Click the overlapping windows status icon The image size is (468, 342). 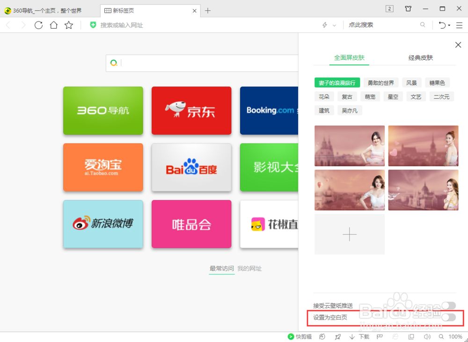click(x=411, y=337)
